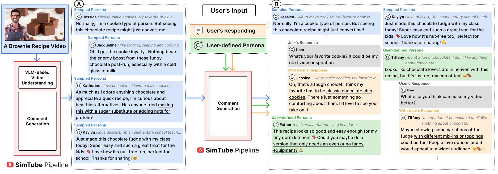This screenshot has height=174, width=498.
Task: Click the User avatar above the favorite cookie question
Action: click(x=292, y=50)
